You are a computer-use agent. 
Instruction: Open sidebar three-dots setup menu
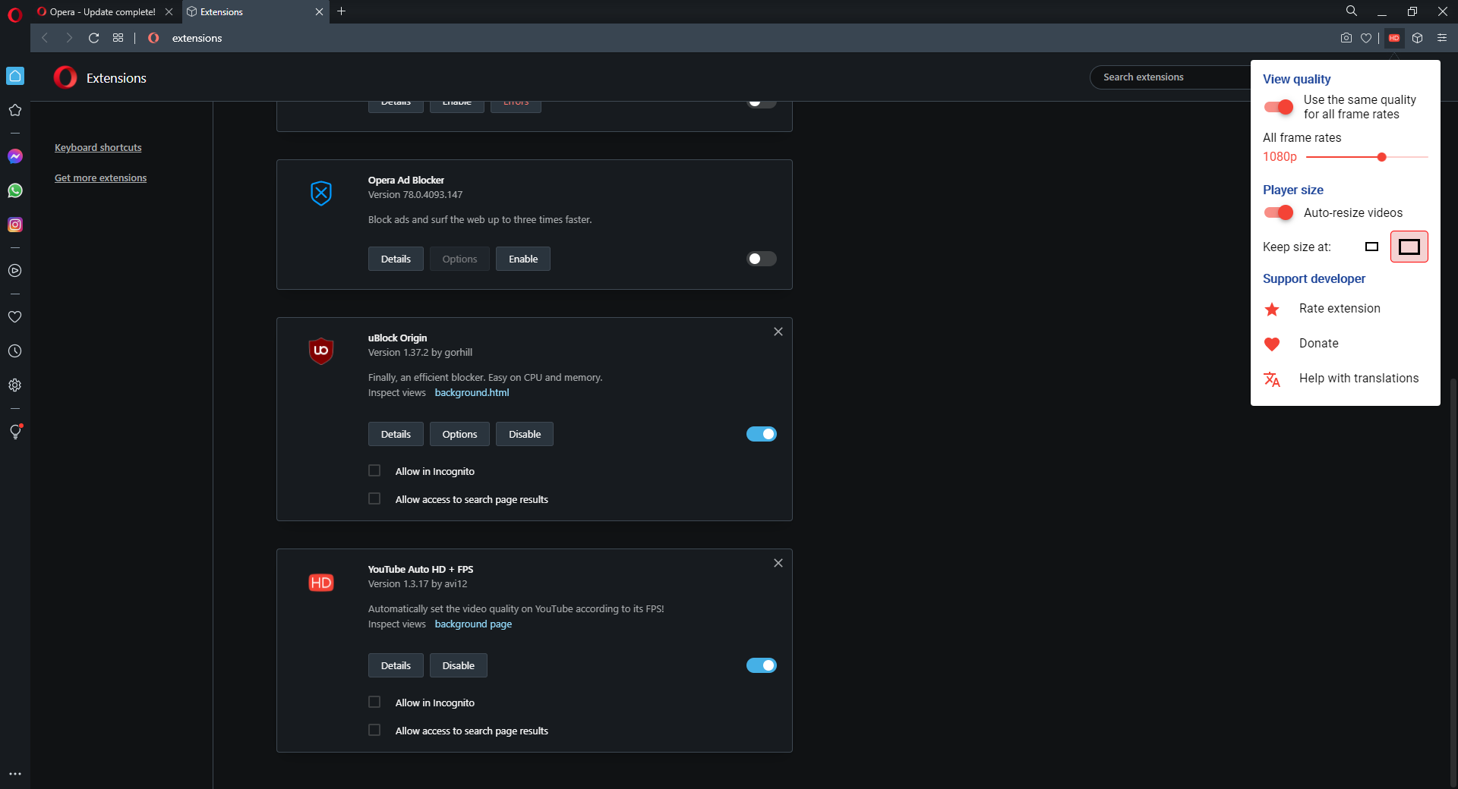click(15, 775)
